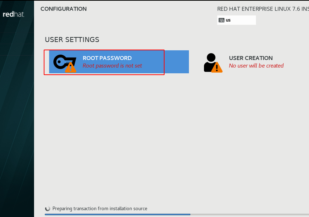The image size is (309, 217).
Task: Click the RED HAT ENTERPRISE LINUX 7.6 title
Action: (x=263, y=9)
